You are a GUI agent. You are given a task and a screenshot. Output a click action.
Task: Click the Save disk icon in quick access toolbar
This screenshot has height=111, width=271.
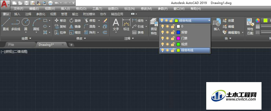tap(26, 3)
